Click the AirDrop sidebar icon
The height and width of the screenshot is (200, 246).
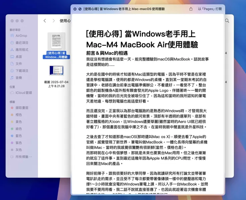coord(12,36)
